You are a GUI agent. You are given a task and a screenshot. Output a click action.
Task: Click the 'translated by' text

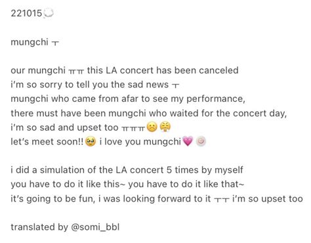click(39, 227)
